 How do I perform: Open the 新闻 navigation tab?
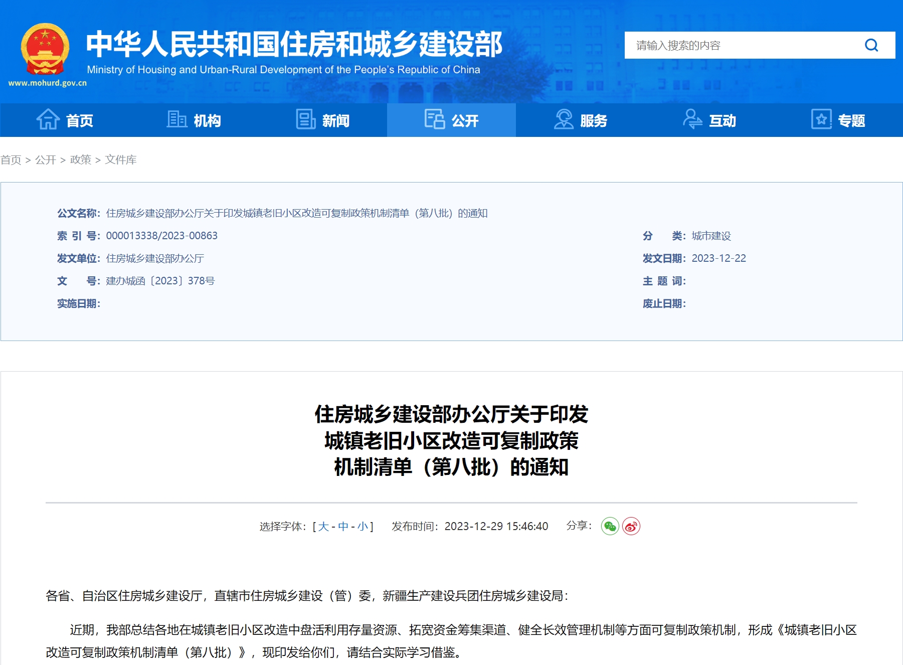pyautogui.click(x=322, y=120)
